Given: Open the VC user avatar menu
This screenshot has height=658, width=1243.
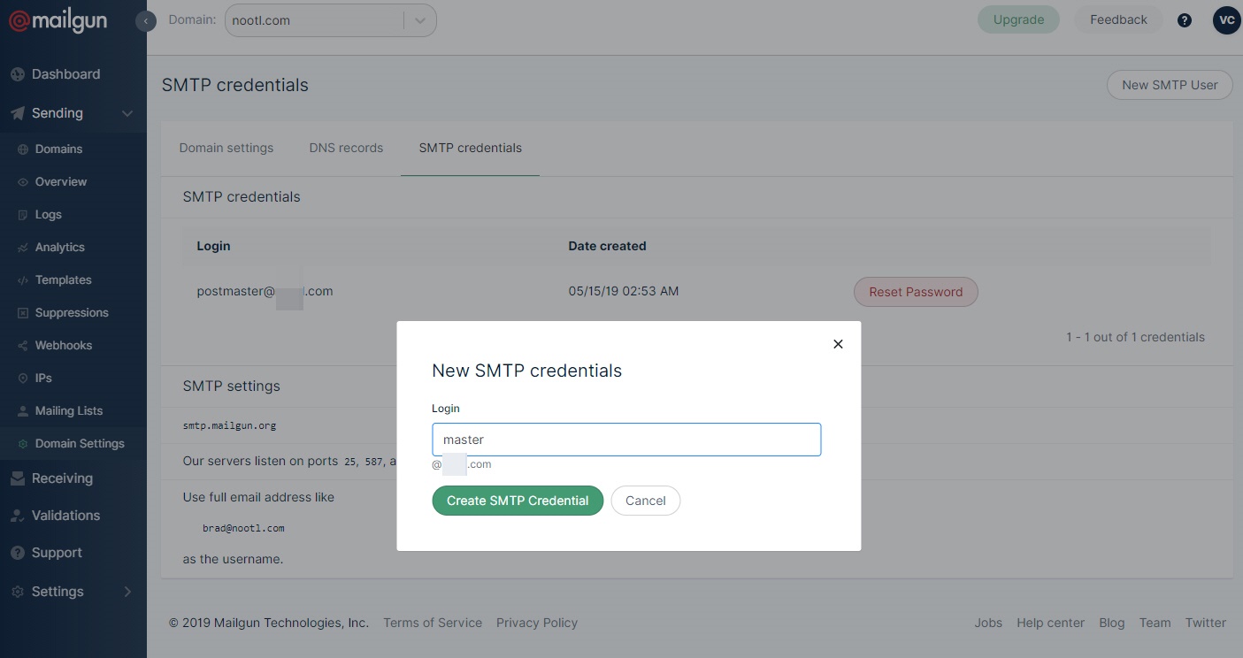Looking at the screenshot, I should pyautogui.click(x=1226, y=20).
